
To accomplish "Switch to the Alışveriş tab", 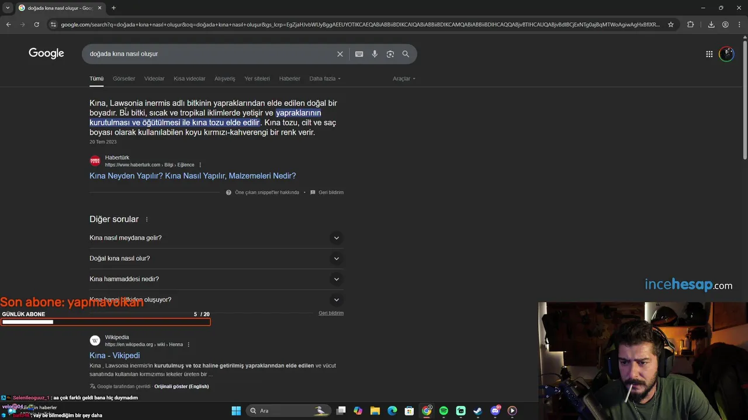I will 224,79.
